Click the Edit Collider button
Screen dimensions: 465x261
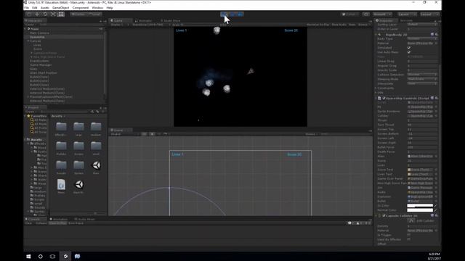(411, 220)
